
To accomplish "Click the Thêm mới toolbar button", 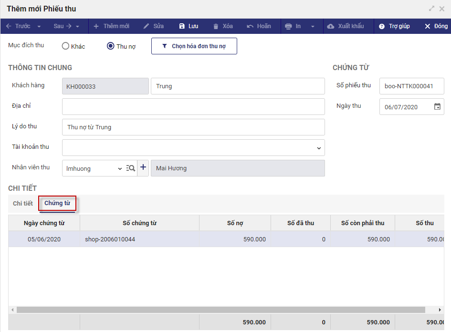I will (111, 26).
